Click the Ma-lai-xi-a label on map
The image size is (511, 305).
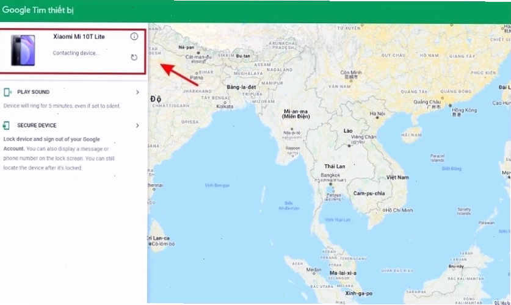click(343, 273)
